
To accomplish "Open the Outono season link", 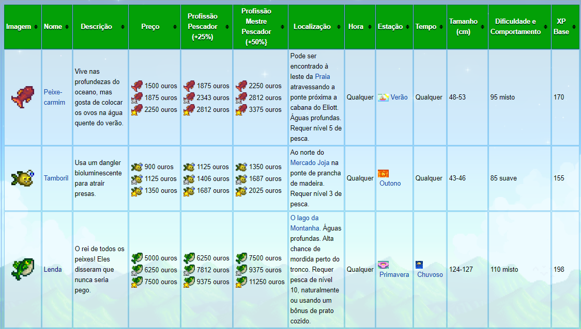I will (390, 184).
